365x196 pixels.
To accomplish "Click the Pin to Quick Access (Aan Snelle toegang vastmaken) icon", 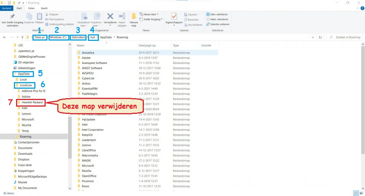I will pyautogui.click(x=13, y=17).
